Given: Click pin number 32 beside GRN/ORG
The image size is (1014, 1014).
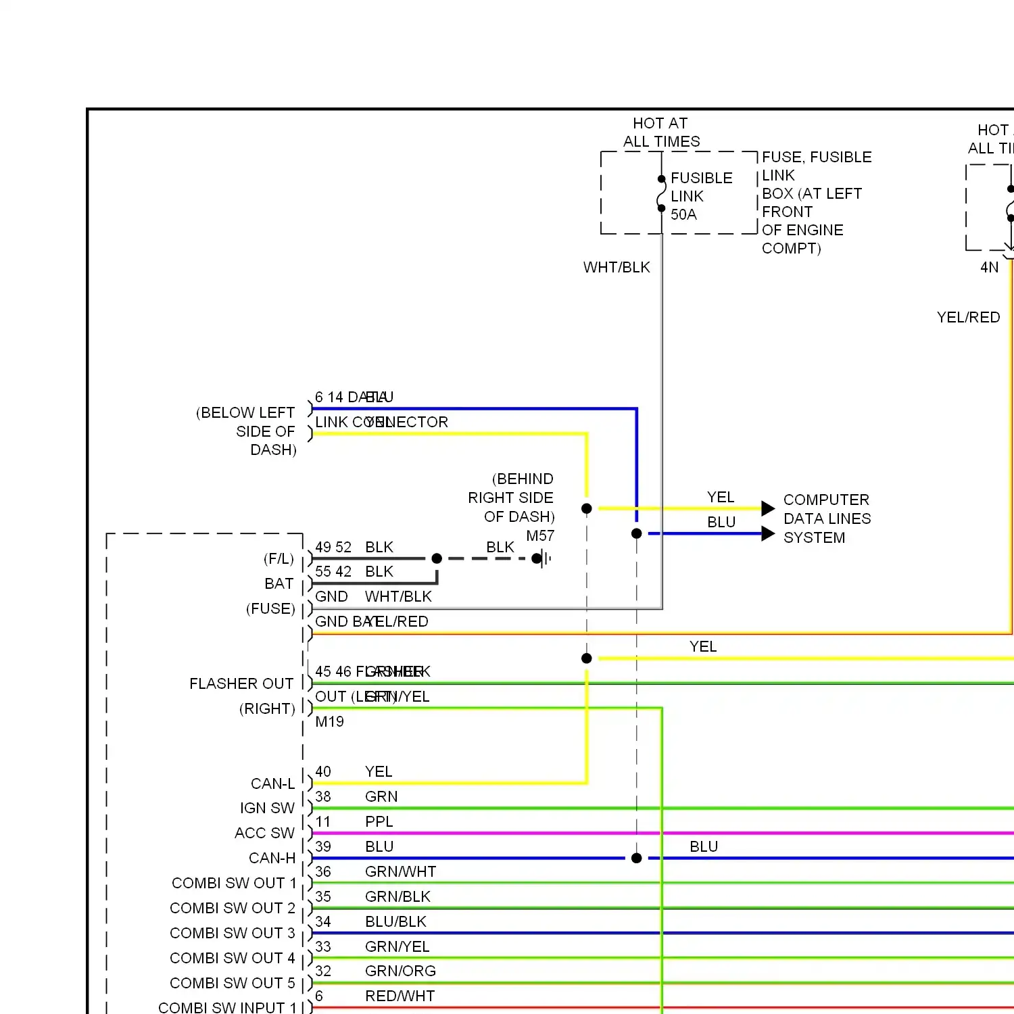Looking at the screenshot, I should (323, 971).
